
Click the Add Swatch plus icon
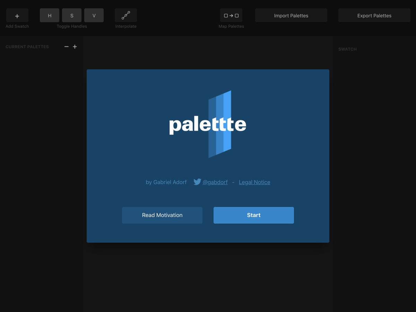pos(17,16)
